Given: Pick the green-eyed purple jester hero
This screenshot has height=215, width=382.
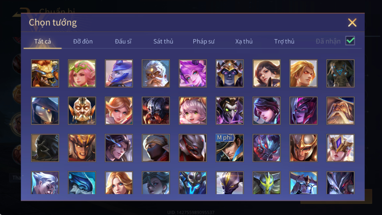Looking at the screenshot, I should pyautogui.click(x=230, y=110).
